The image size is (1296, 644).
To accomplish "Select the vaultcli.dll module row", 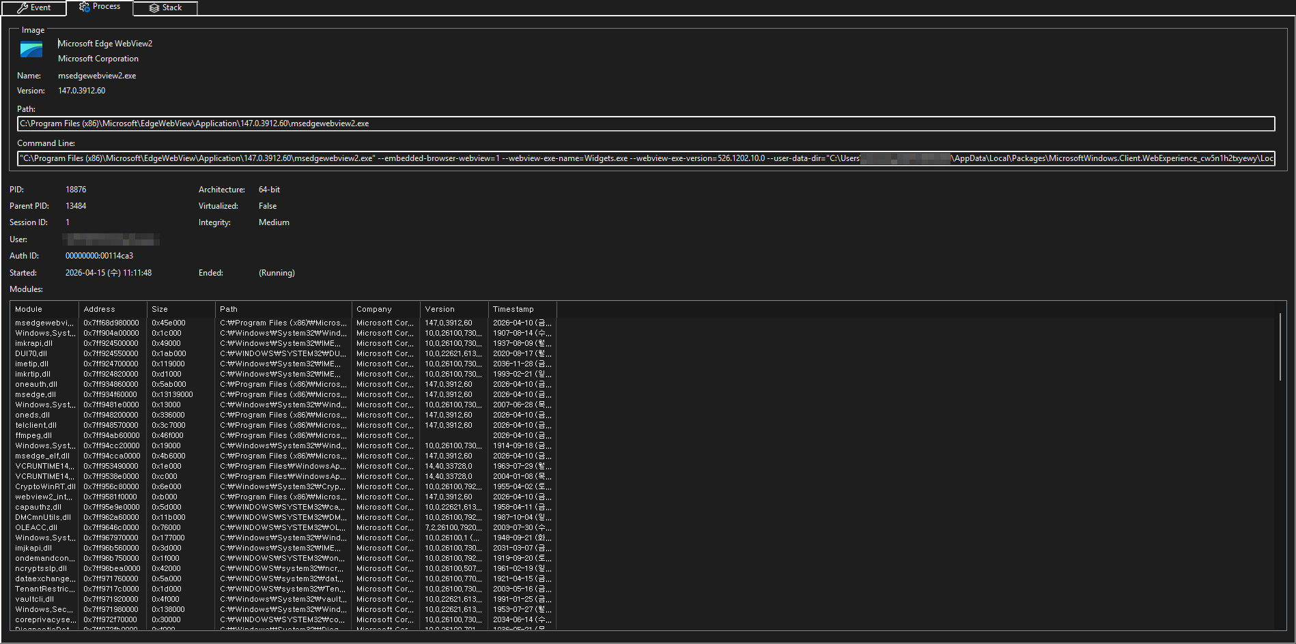I will point(283,599).
